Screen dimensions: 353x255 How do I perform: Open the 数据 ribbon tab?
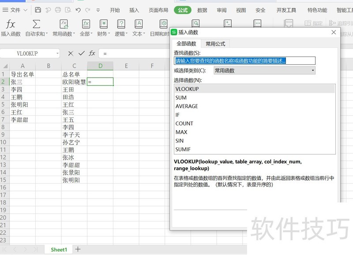click(202, 10)
